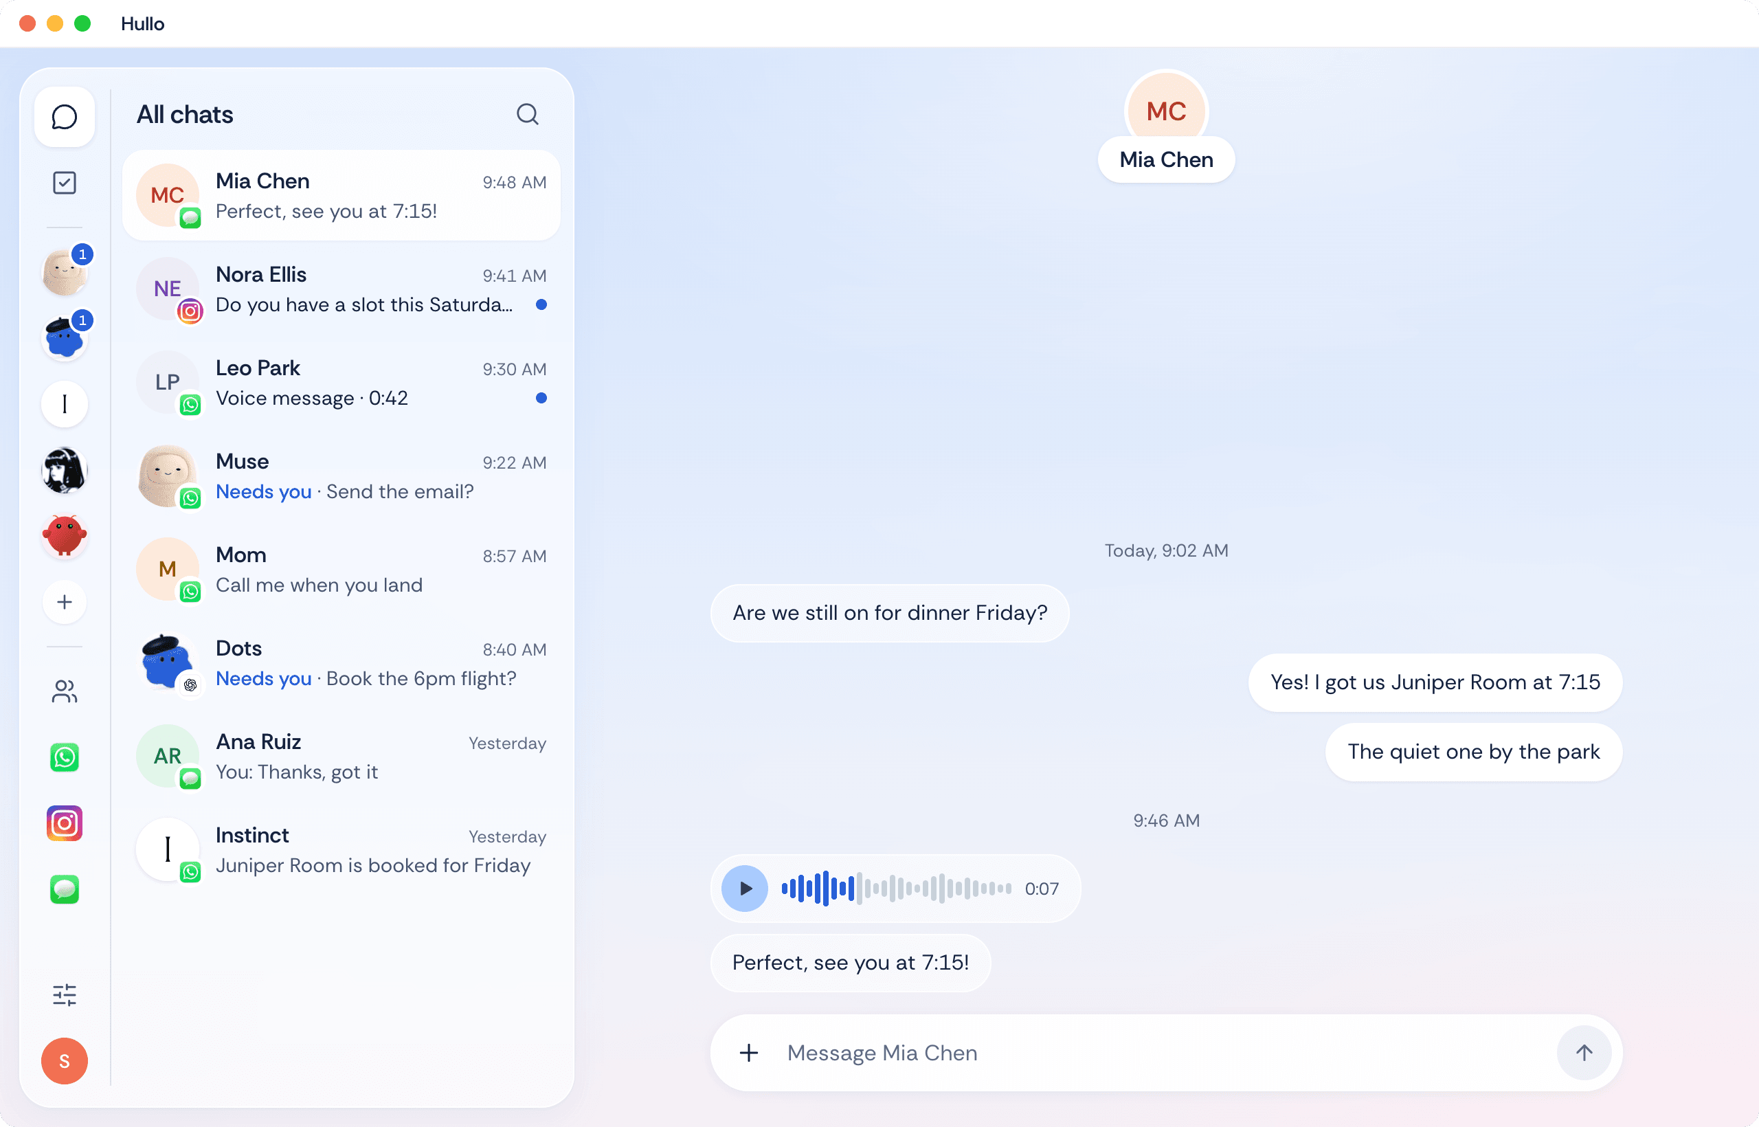Open Muse chat needing you
This screenshot has height=1127, width=1759.
pyautogui.click(x=341, y=476)
